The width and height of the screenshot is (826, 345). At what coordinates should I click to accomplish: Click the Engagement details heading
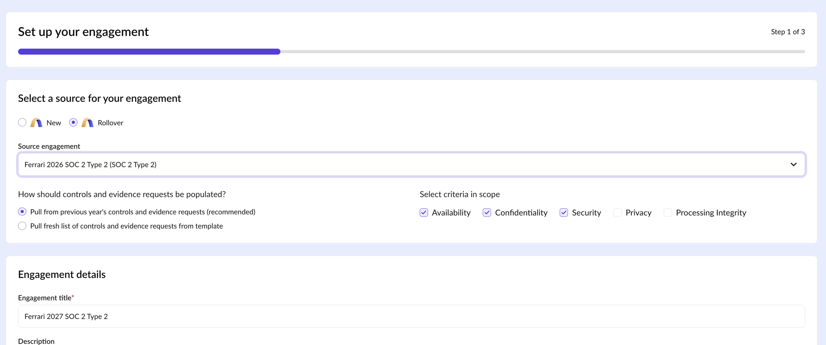[x=62, y=274]
